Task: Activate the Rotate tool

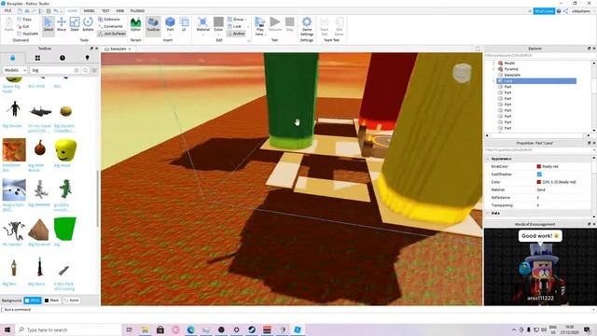Action: pyautogui.click(x=88, y=24)
